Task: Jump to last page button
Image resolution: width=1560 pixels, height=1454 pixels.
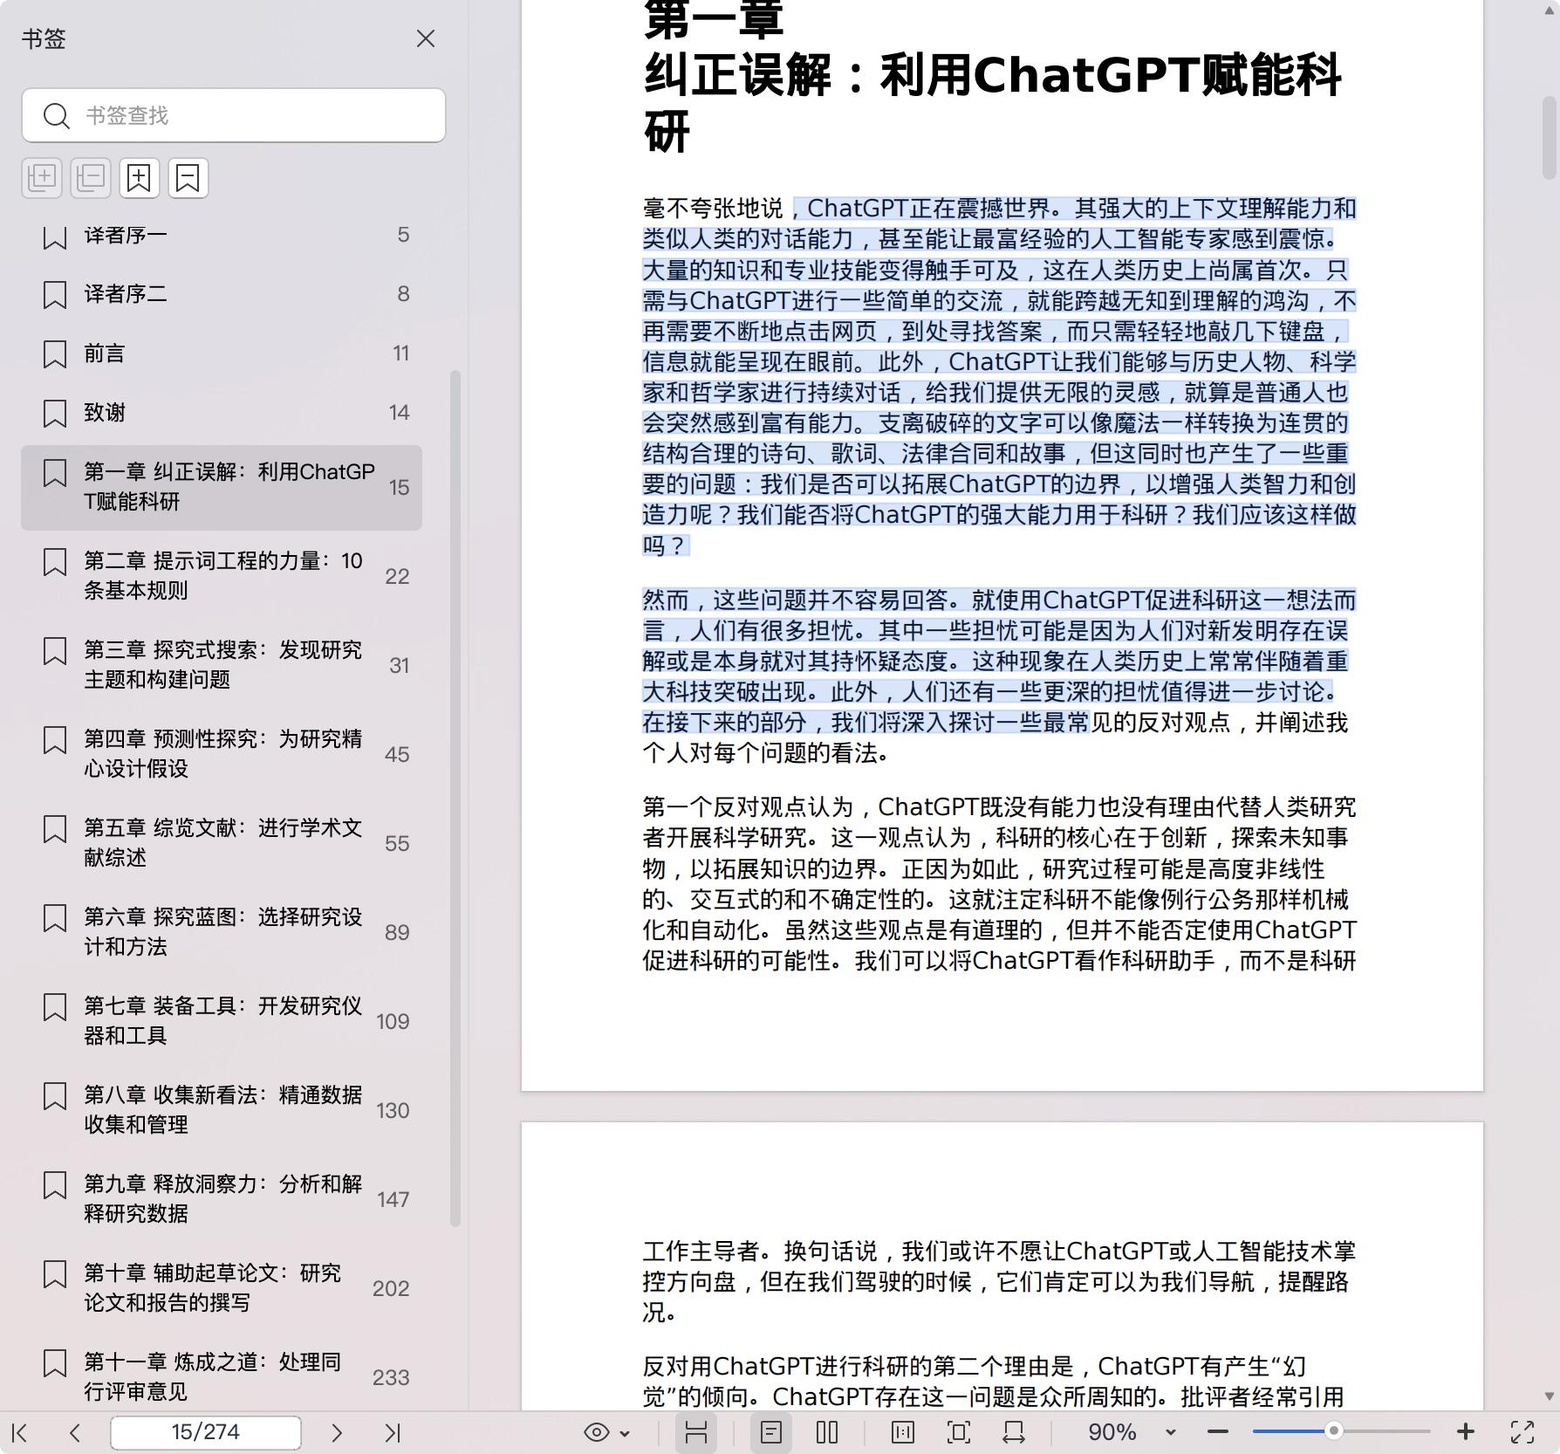Action: [393, 1432]
